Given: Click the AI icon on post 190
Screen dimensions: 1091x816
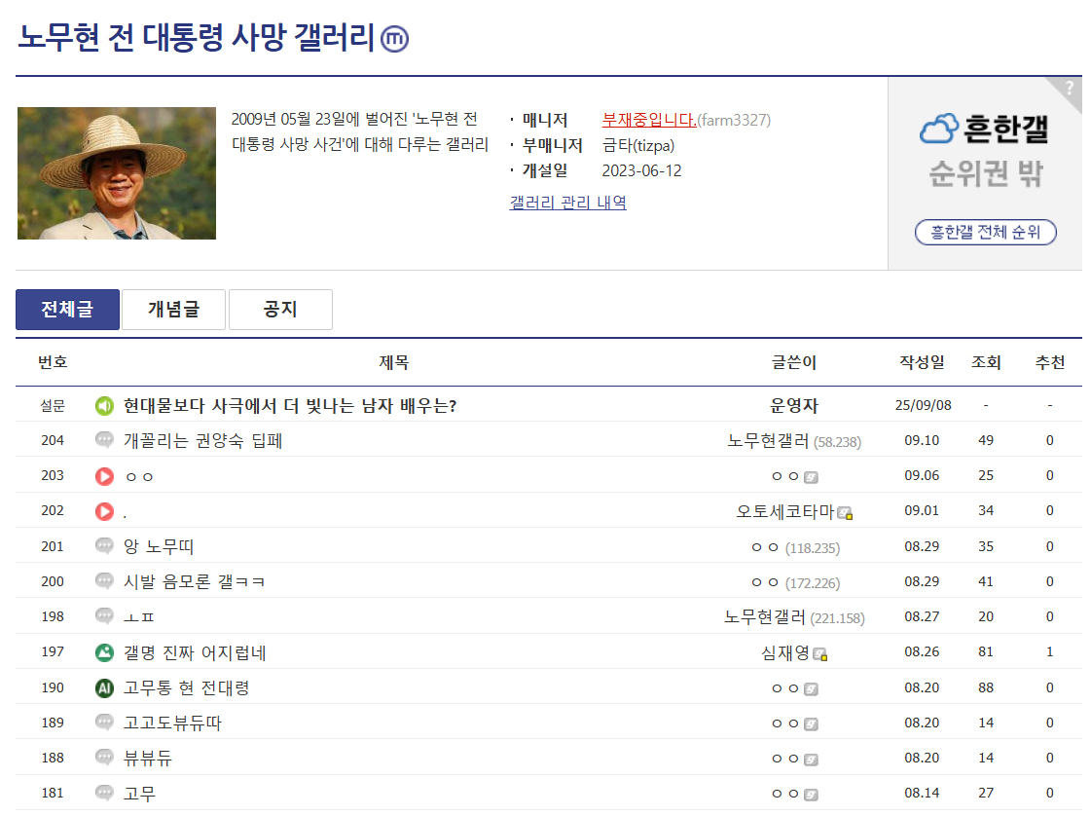Looking at the screenshot, I should [x=104, y=688].
